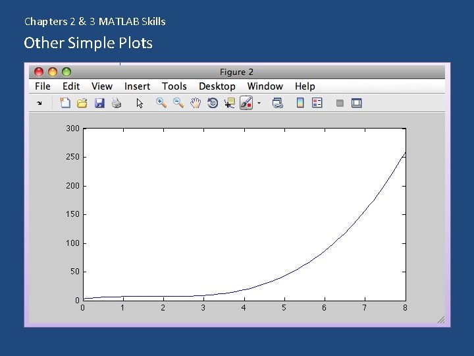Image resolution: width=474 pixels, height=356 pixels.
Task: Open the Insert menu
Action: point(137,86)
